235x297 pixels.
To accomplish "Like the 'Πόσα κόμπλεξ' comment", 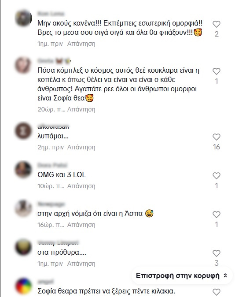I will 217,71.
